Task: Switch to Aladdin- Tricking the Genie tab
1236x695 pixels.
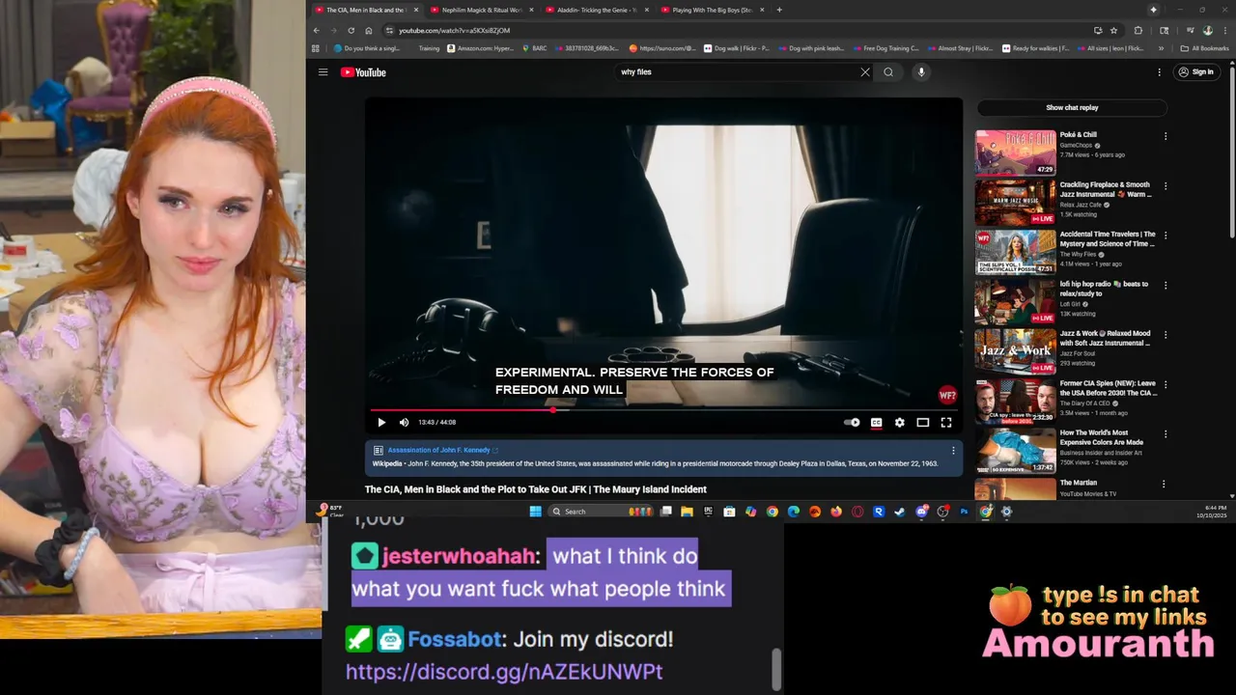Action: point(598,10)
